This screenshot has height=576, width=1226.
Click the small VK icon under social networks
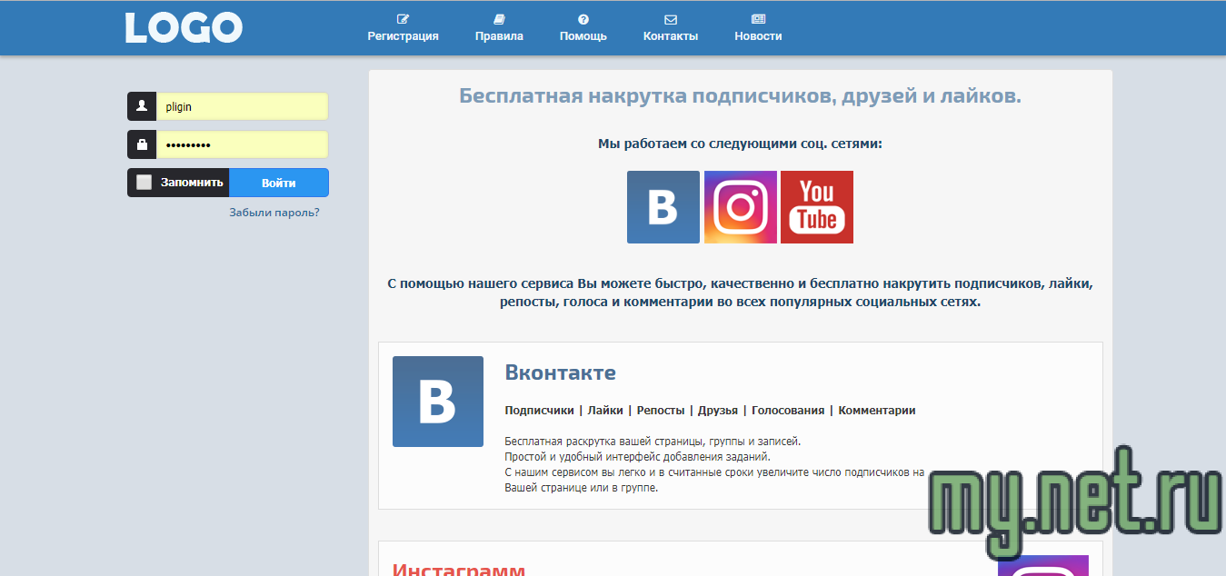(x=663, y=207)
